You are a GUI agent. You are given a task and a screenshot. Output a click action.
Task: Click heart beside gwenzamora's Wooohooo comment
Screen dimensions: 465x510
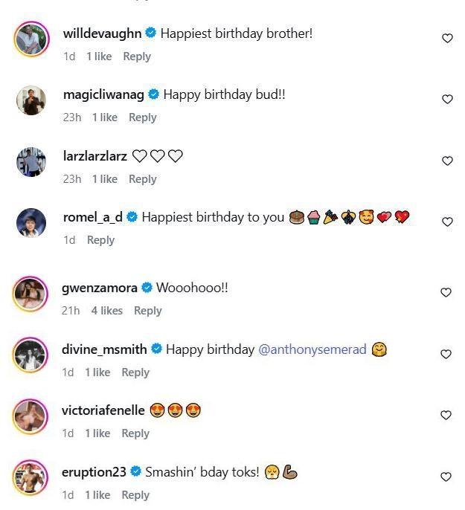coord(447,292)
